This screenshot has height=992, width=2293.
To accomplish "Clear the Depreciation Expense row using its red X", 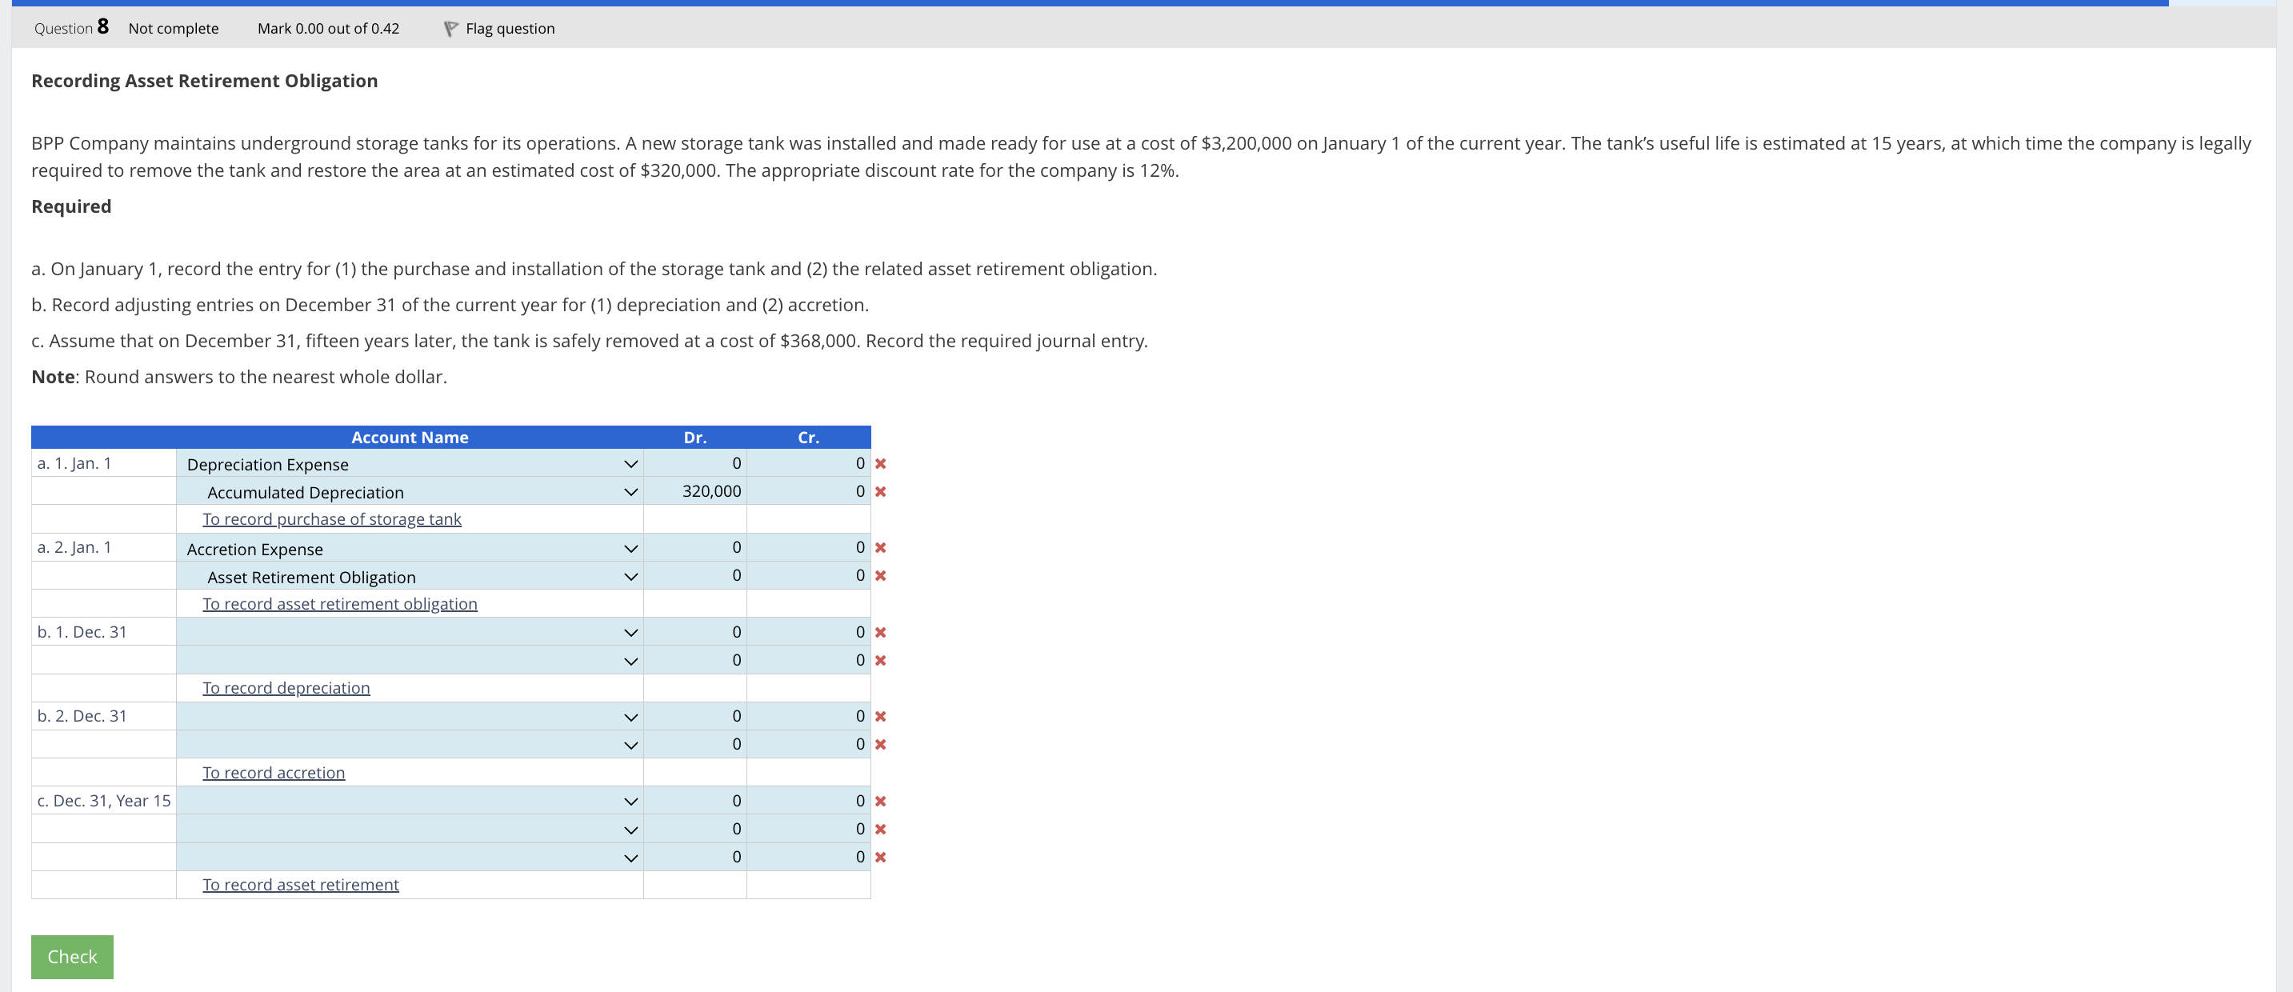I will pyautogui.click(x=880, y=463).
